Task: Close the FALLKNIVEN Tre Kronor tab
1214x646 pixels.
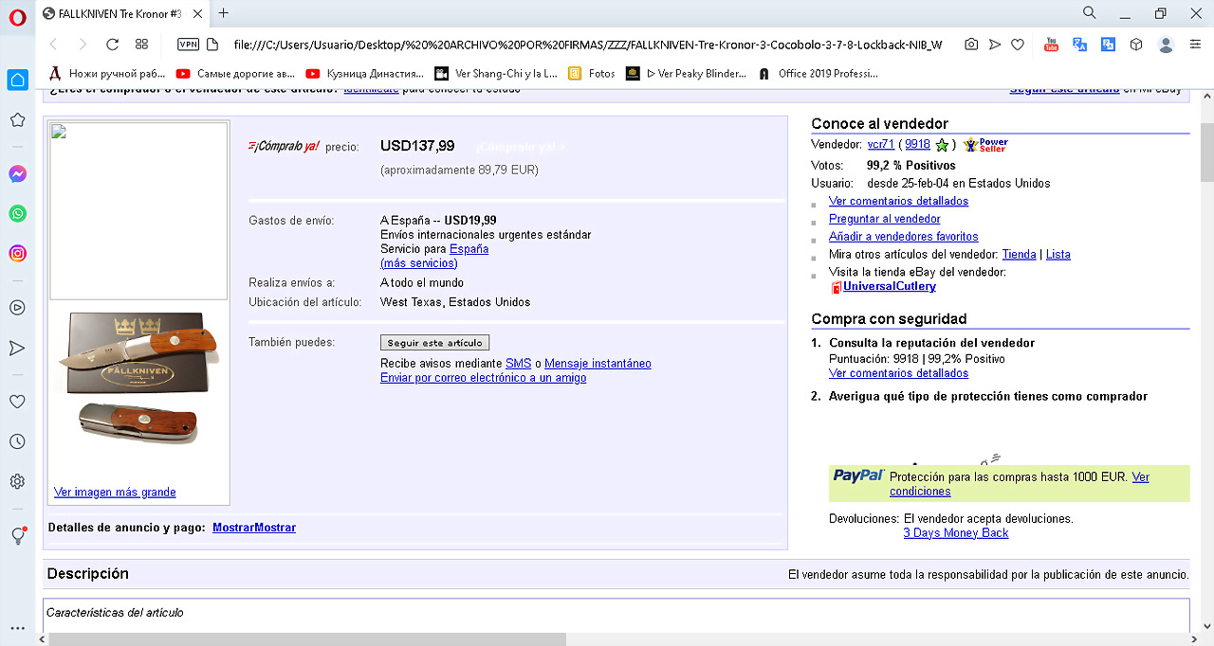Action: coord(197,13)
